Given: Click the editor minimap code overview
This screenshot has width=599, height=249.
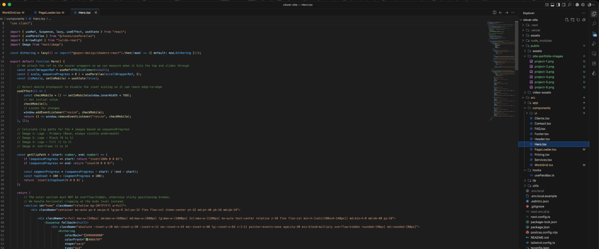Looking at the screenshot, I should pos(501,71).
